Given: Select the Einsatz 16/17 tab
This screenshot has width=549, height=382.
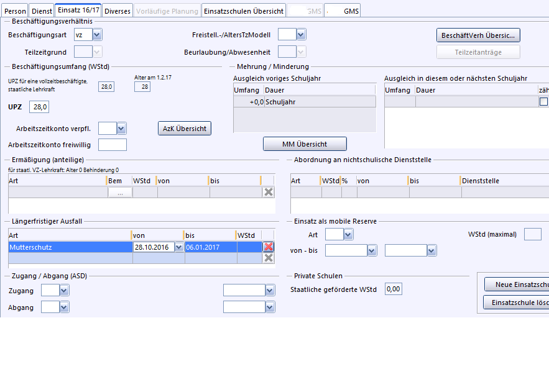Looking at the screenshot, I should click(x=78, y=10).
